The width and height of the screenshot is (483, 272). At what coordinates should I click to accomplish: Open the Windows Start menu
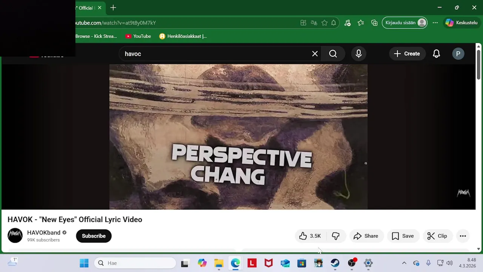coord(84,263)
